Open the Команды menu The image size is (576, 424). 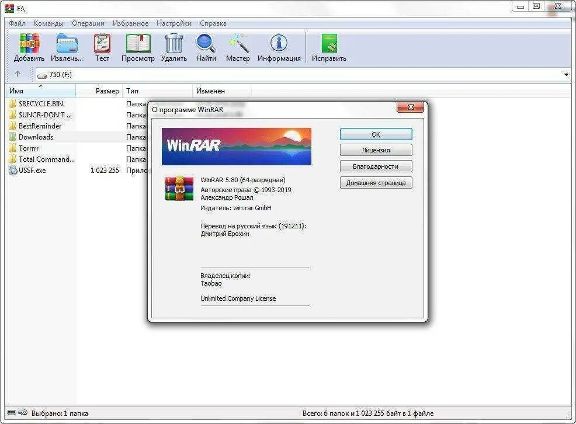(48, 23)
